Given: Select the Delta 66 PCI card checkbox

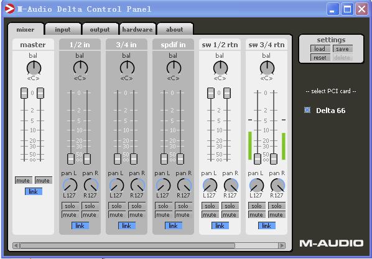Looking at the screenshot, I should (x=307, y=110).
